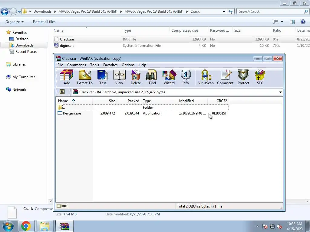Click the network tray icon

click(272, 226)
